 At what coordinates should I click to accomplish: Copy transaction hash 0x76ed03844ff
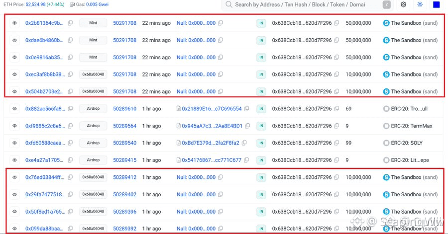point(70,177)
